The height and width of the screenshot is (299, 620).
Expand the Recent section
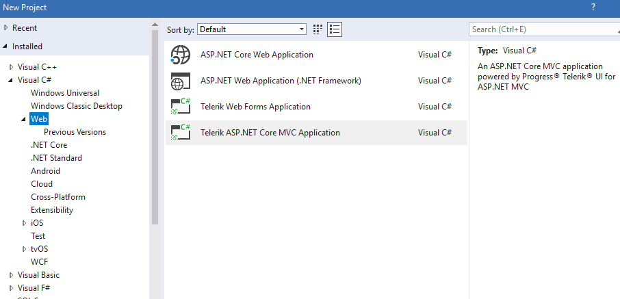(6, 28)
